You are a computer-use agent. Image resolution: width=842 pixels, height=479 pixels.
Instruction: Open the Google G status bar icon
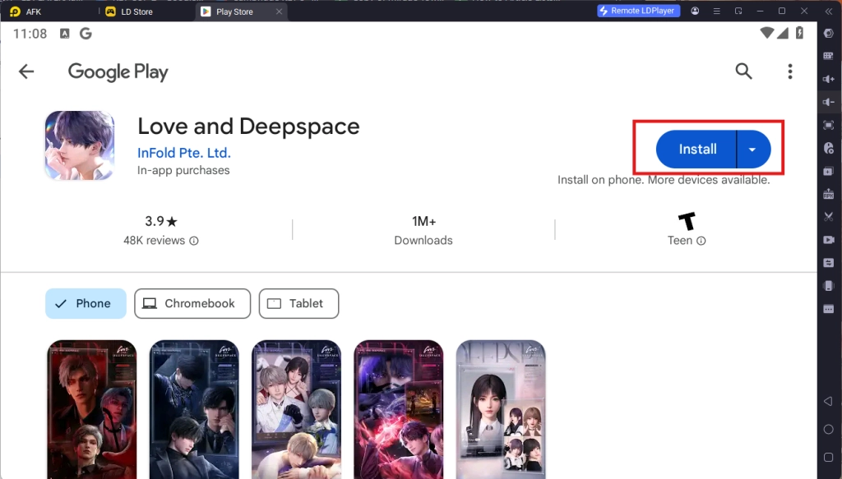point(86,34)
